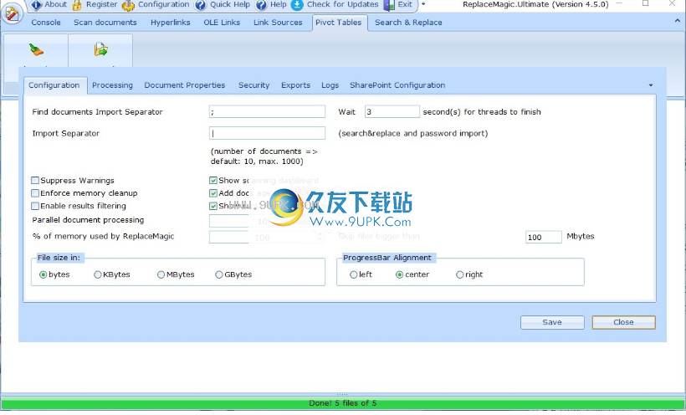This screenshot has height=415, width=686.
Task: Select the Configuration settings tab
Action: tap(54, 85)
